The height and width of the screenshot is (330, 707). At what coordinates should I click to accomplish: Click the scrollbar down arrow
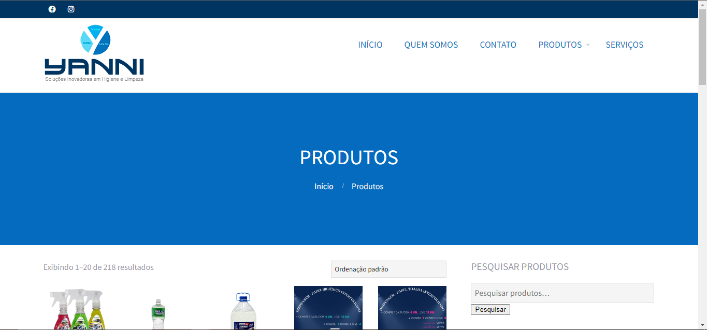702,325
